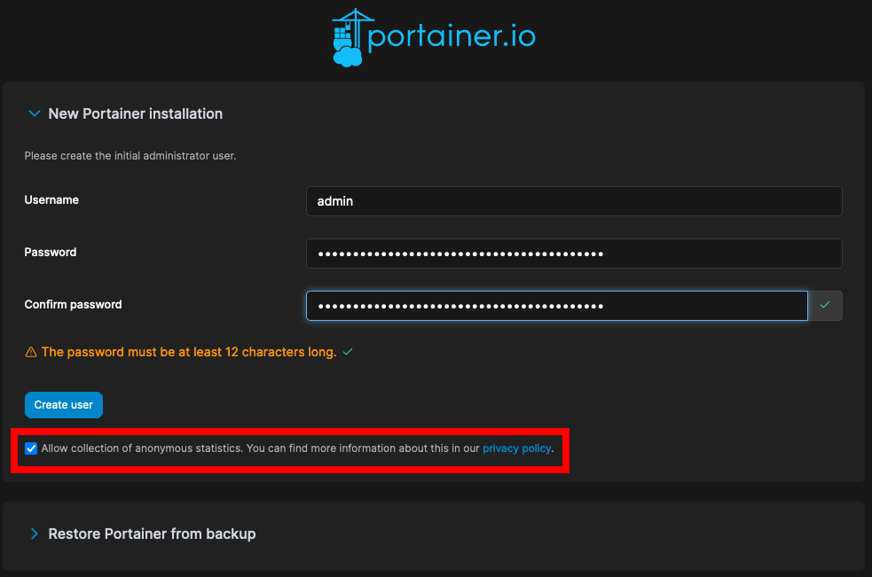Screen dimensions: 872x577
Task: Click the 'Restore Portainer from backup' heading text
Action: tap(152, 534)
